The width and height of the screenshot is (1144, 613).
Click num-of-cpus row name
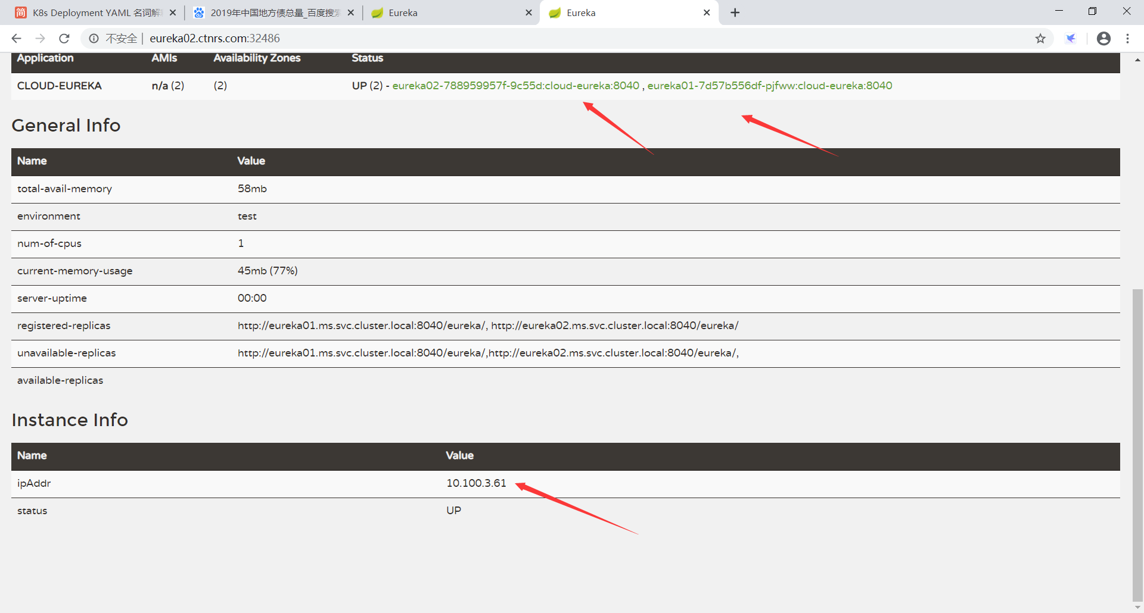[x=49, y=243]
